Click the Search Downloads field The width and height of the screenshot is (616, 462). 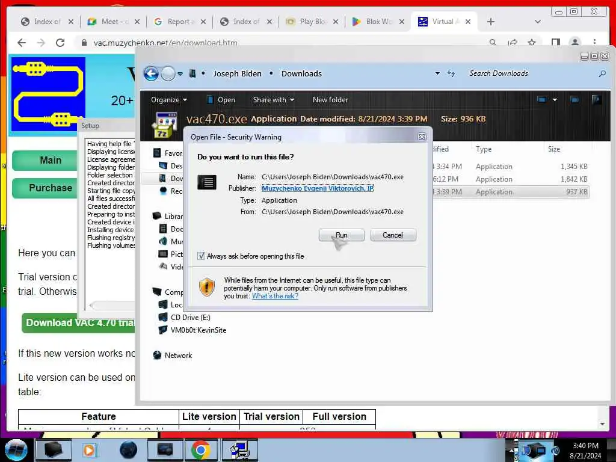point(531,73)
